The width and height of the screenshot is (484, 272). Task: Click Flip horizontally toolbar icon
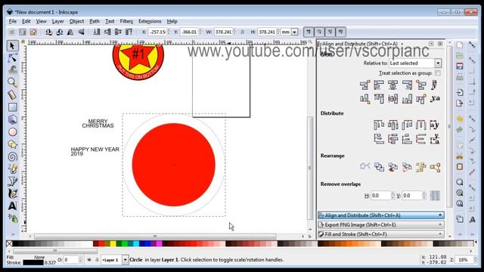click(x=70, y=32)
